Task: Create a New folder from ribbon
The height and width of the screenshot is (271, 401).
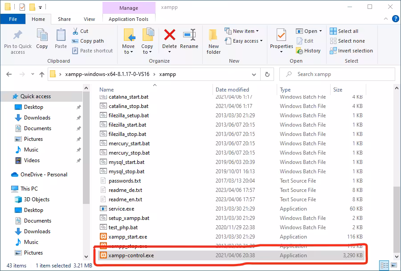Action: 213,41
